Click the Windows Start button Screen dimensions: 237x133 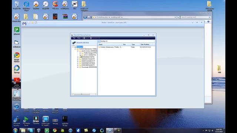coord(15,130)
